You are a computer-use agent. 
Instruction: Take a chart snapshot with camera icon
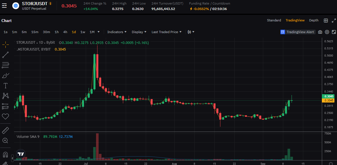click(x=320, y=32)
